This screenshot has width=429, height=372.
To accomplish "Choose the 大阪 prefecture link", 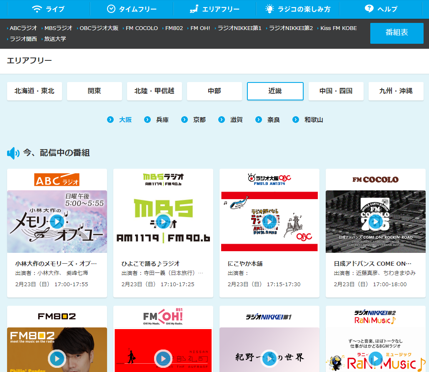I will tap(125, 120).
